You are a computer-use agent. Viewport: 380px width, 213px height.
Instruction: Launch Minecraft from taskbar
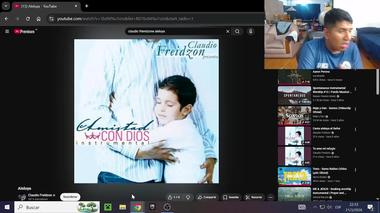(108, 207)
